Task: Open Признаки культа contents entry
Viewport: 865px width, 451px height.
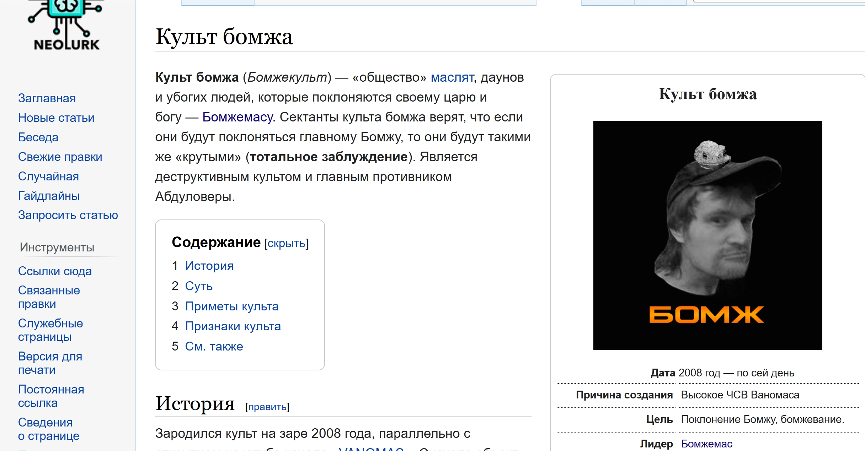Action: [x=233, y=326]
